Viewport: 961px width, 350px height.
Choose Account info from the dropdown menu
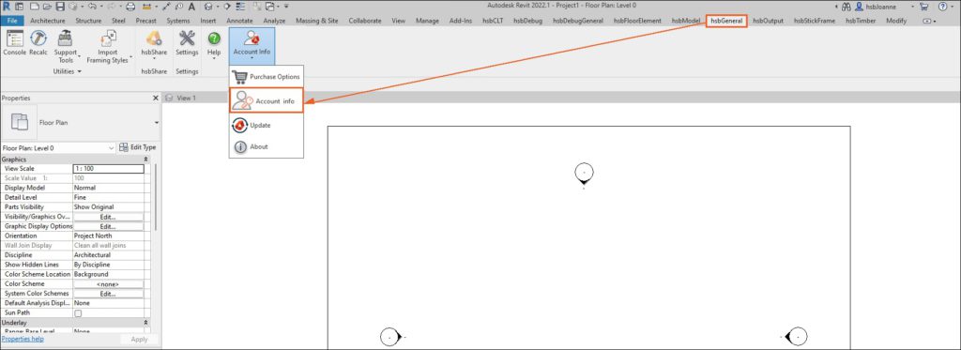[x=267, y=100]
